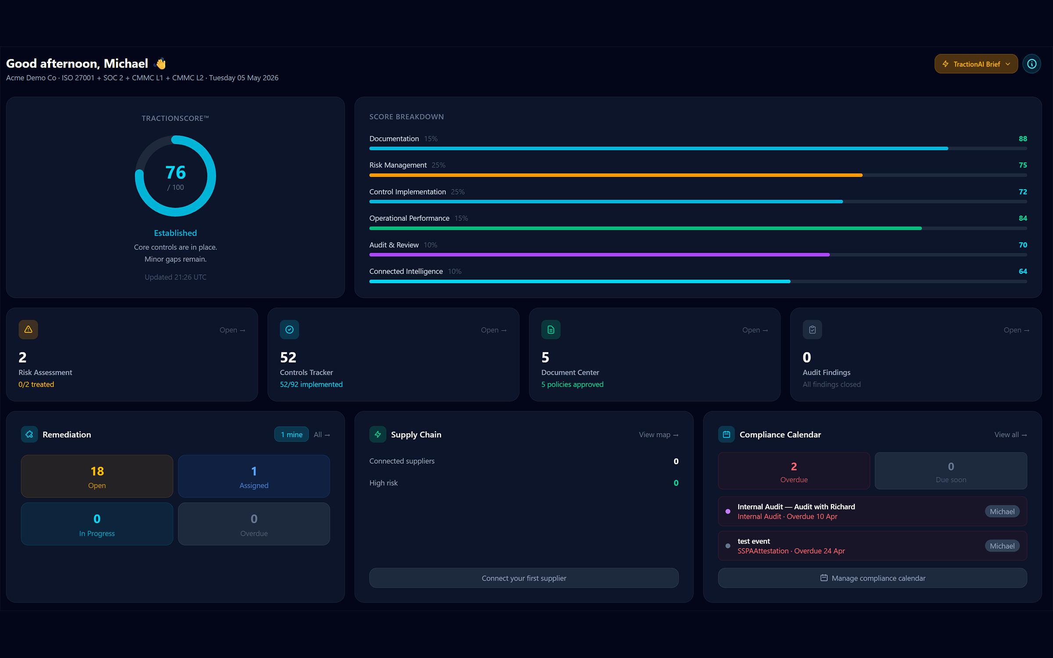Click the Controls Tracker checkmark icon
Image resolution: width=1053 pixels, height=658 pixels.
(x=290, y=329)
